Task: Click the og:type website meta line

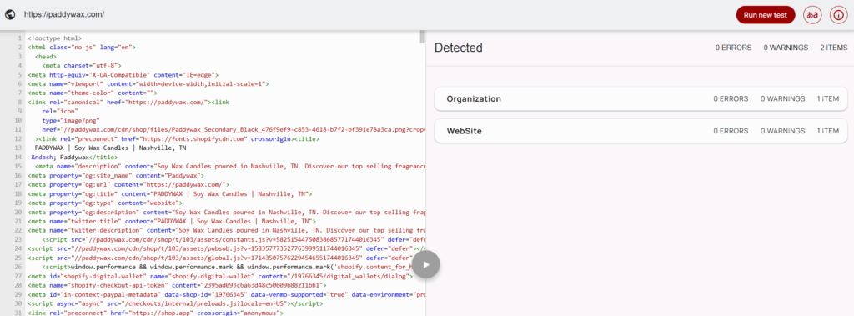Action: [105, 203]
